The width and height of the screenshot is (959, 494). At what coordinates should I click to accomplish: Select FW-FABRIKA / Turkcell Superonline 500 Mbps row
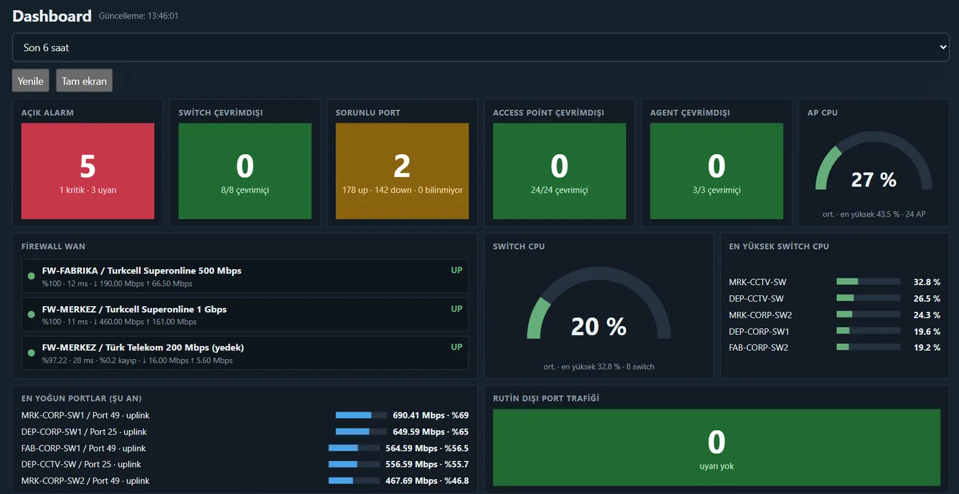[x=245, y=276]
